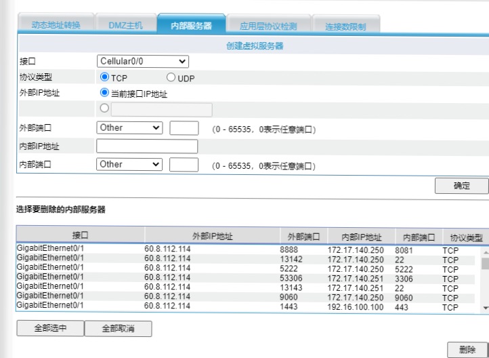Viewport: 489px width, 358px height.
Task: Open the 应用层协议检测 tab
Action: coord(268,26)
